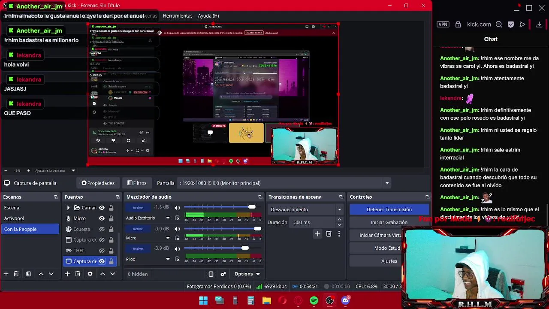Pop out the Escenas dock panel

tap(56, 197)
